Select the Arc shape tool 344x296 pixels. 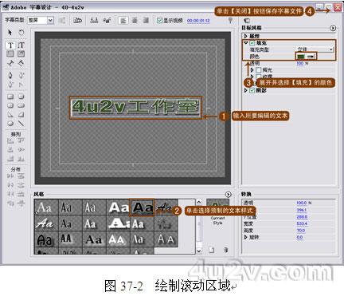[21, 114]
